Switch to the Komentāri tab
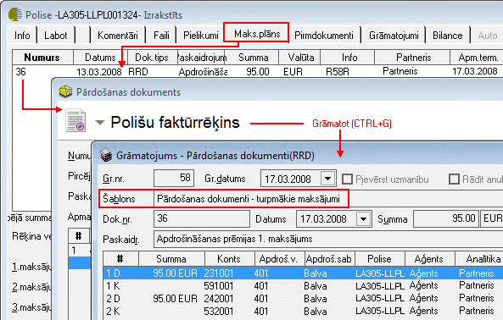The height and width of the screenshot is (320, 503). pos(118,36)
